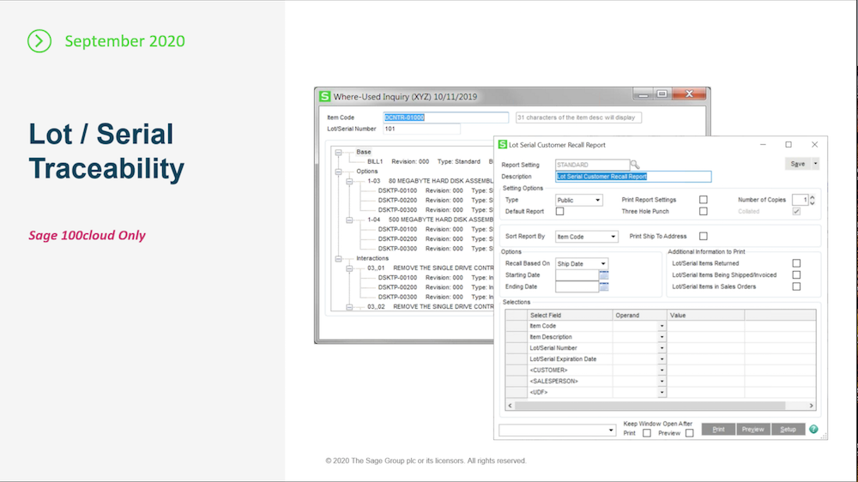Viewport: 858px width, 482px height.
Task: Click the Sage logo in Recall Report title bar
Action: tap(502, 144)
